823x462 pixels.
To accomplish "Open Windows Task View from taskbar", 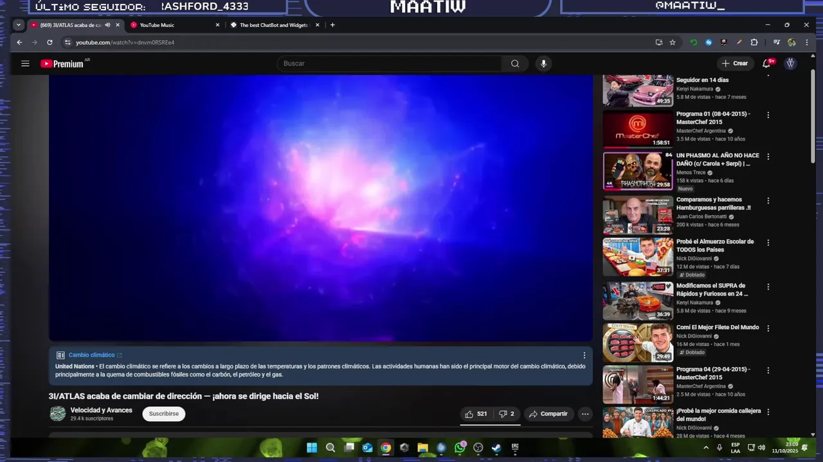I will click(349, 448).
